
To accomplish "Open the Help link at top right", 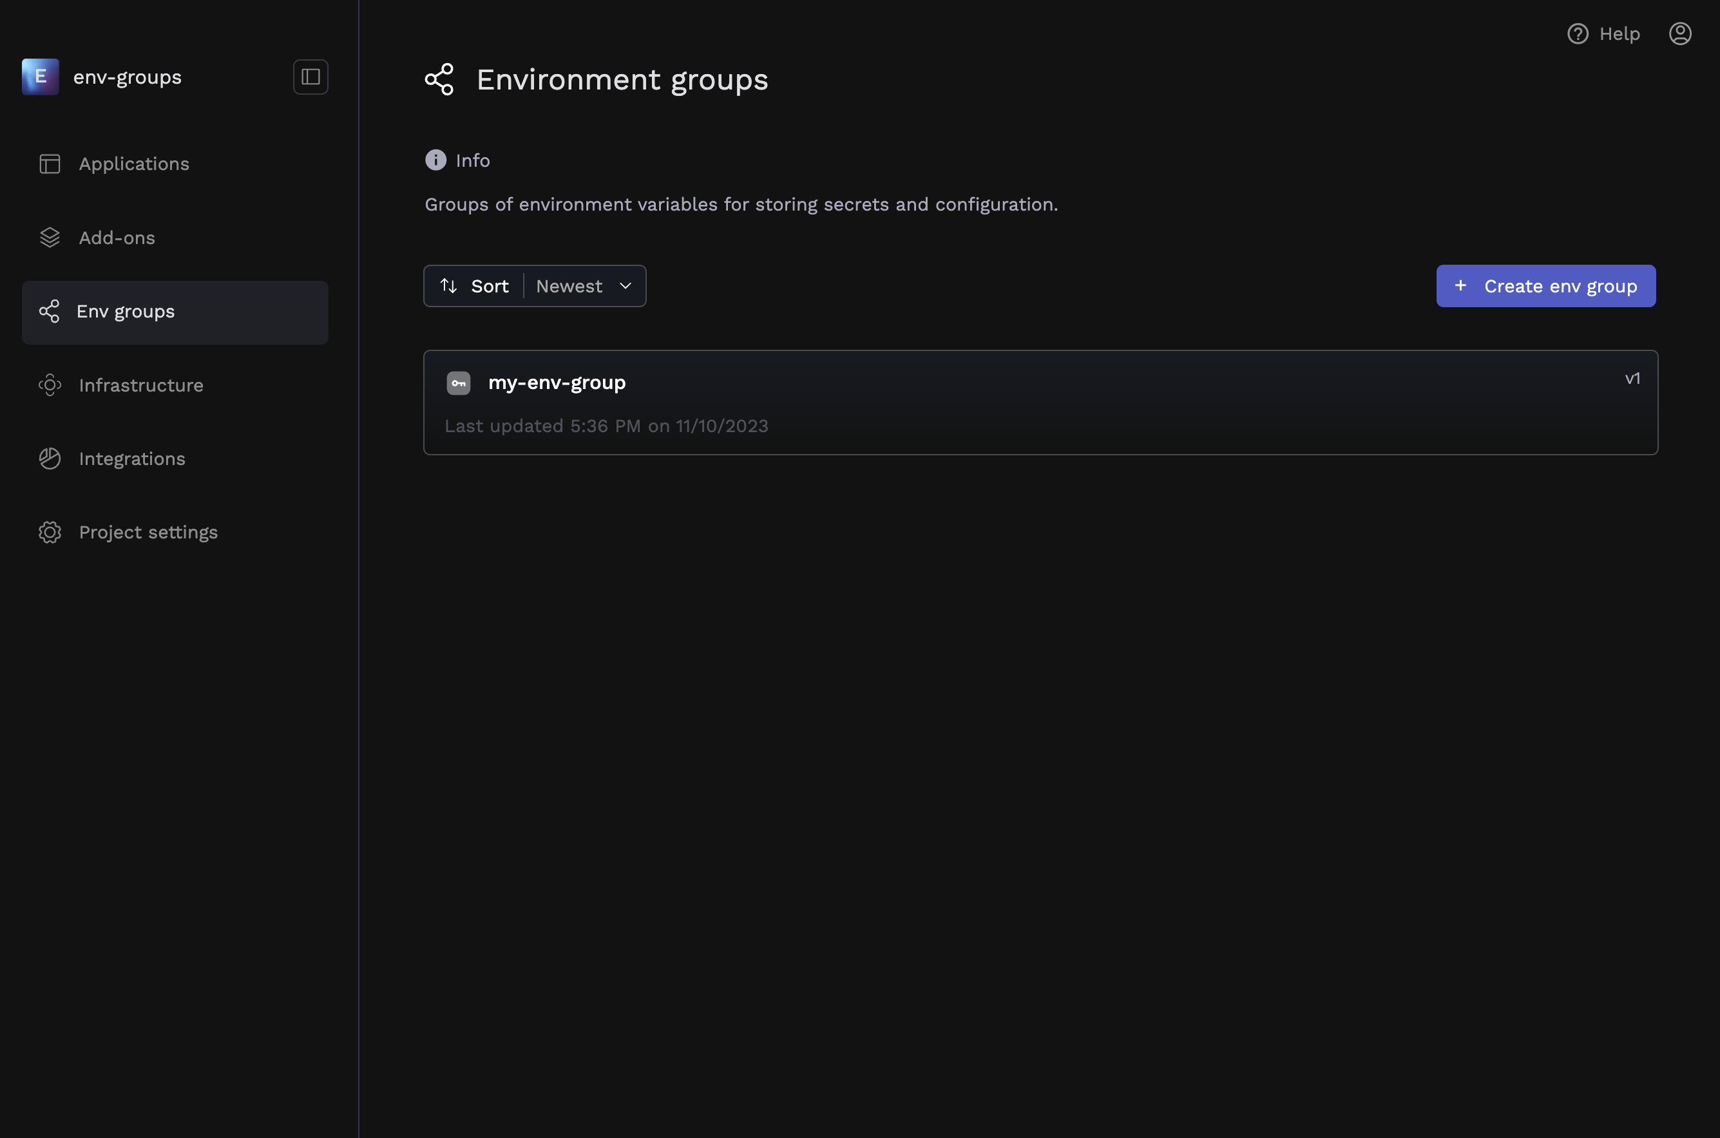I will 1603,34.
